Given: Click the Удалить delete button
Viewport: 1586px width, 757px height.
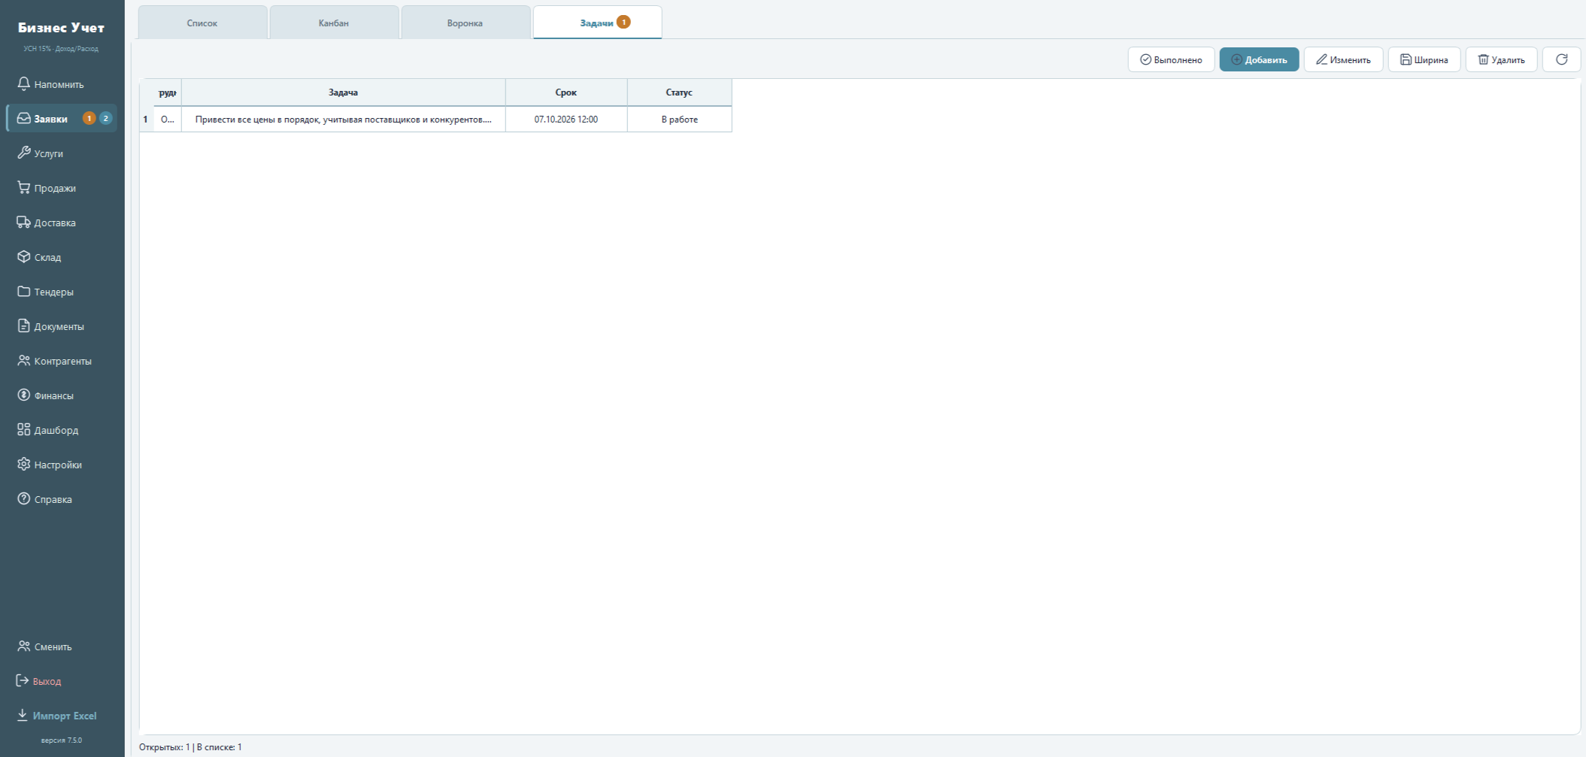Looking at the screenshot, I should click(1501, 59).
